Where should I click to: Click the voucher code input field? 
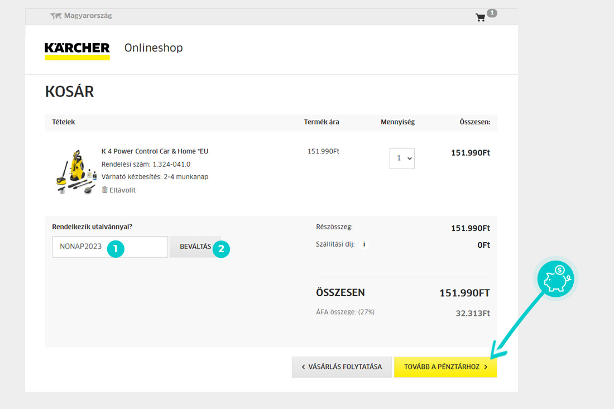[110, 247]
